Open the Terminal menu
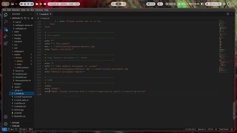This screenshot has height=133, width=237. click(x=39, y=10)
